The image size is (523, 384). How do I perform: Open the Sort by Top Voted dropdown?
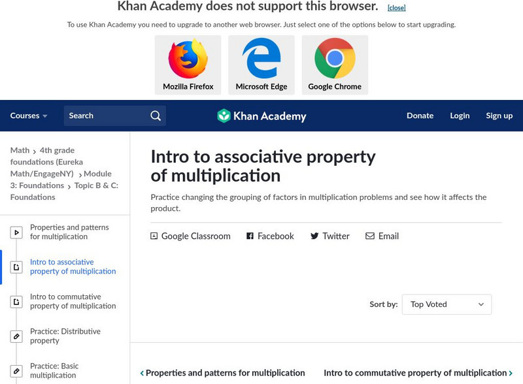click(447, 304)
